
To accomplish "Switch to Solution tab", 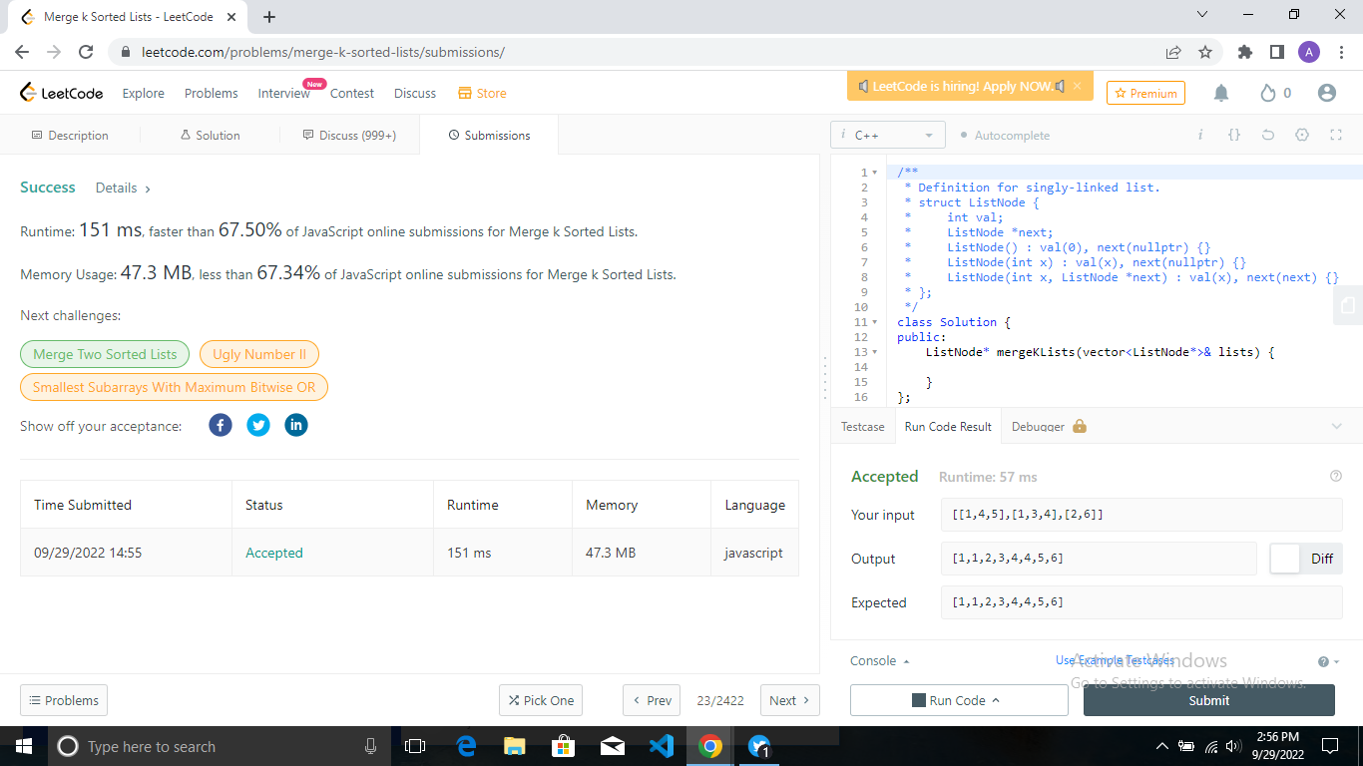I will tap(210, 135).
